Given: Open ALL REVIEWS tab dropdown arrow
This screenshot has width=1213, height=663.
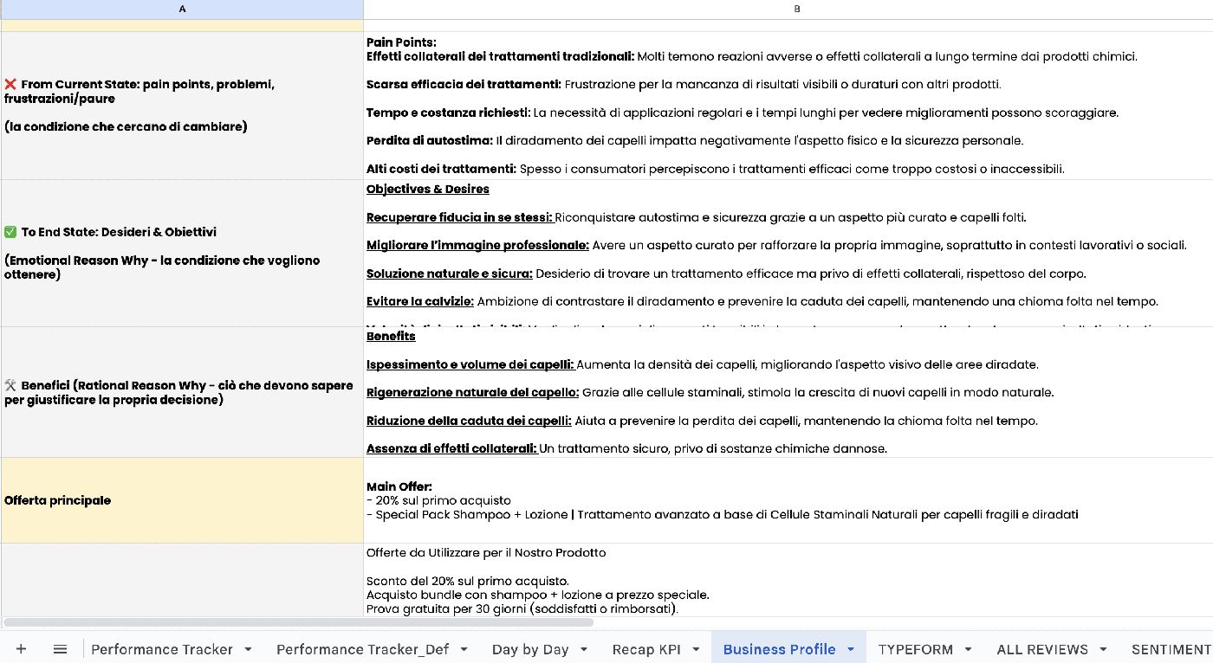Looking at the screenshot, I should coord(1103,649).
